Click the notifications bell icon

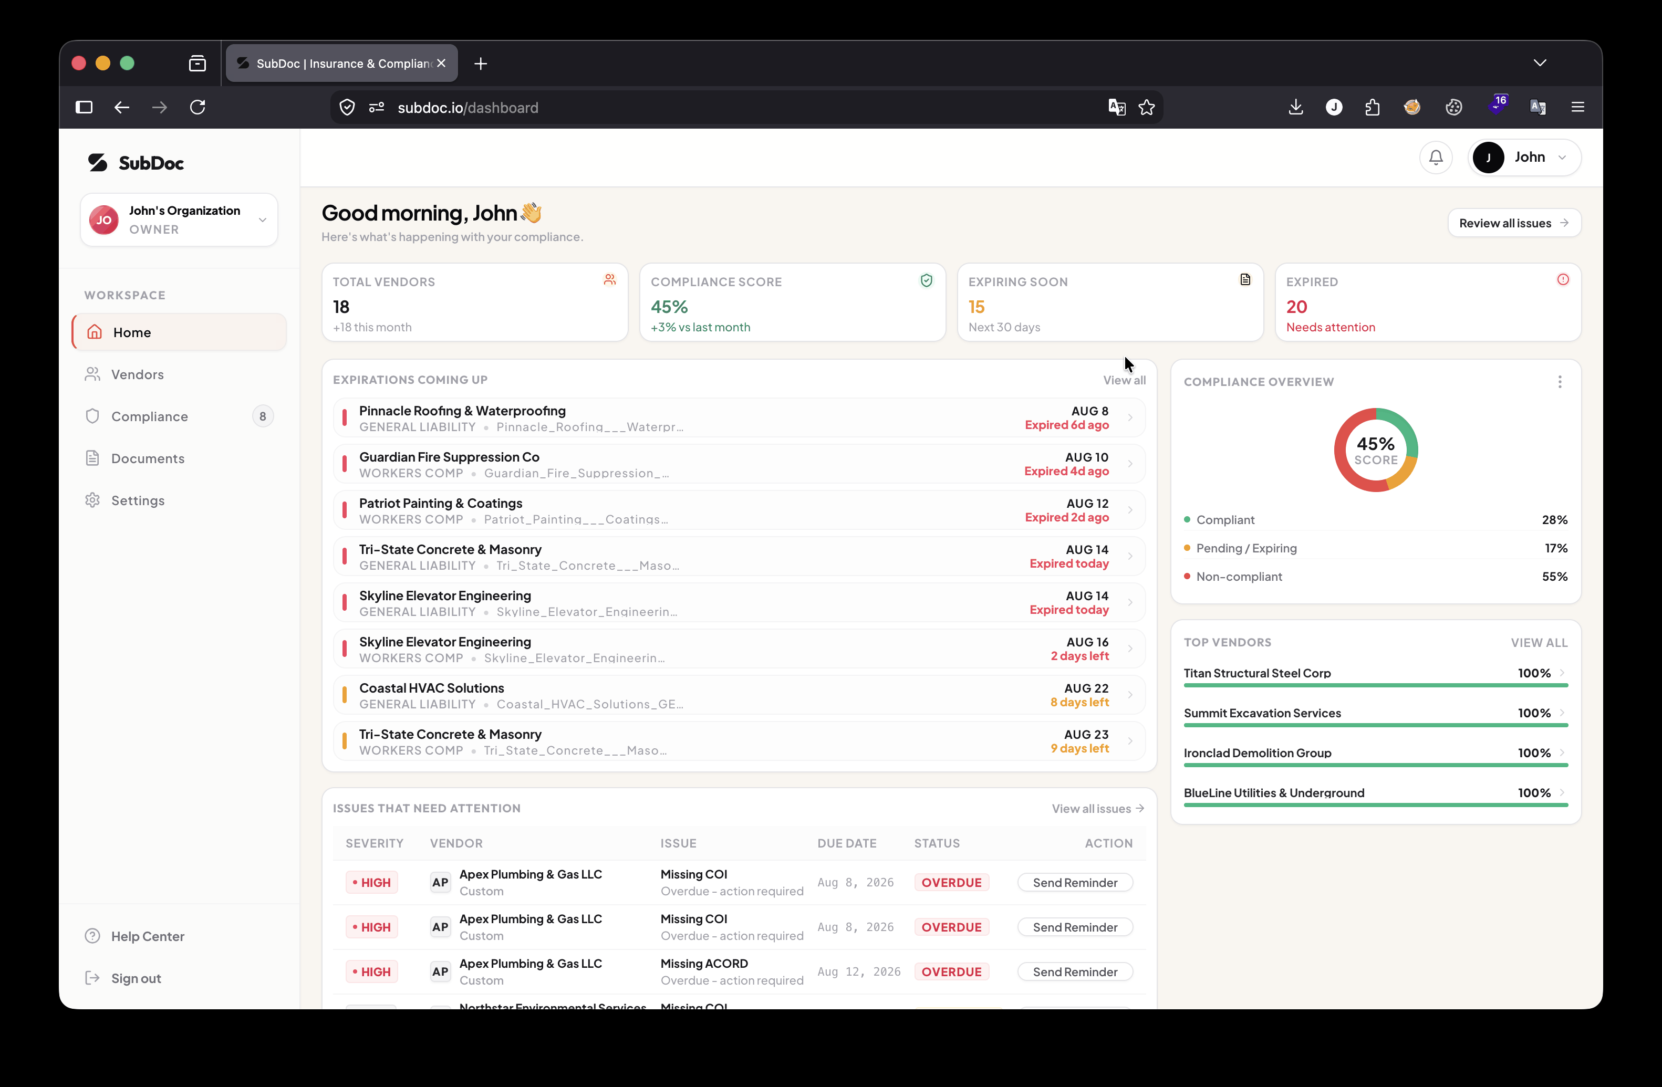pos(1436,158)
